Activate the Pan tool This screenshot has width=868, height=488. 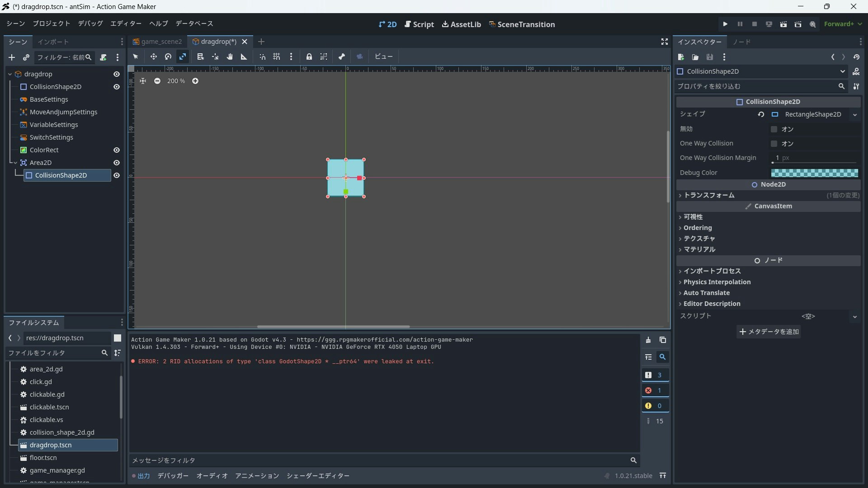pyautogui.click(x=229, y=56)
